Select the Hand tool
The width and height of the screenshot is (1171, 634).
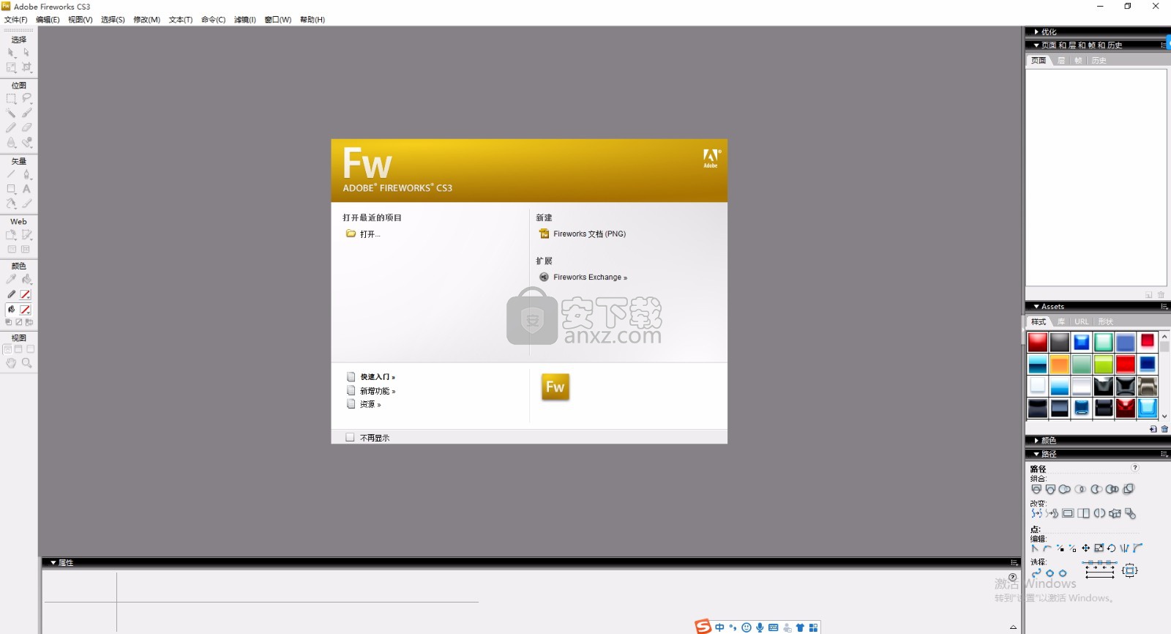click(x=11, y=363)
